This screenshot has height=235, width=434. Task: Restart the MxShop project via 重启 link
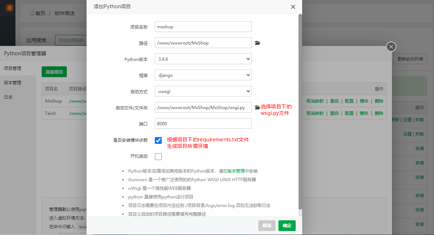(334, 101)
